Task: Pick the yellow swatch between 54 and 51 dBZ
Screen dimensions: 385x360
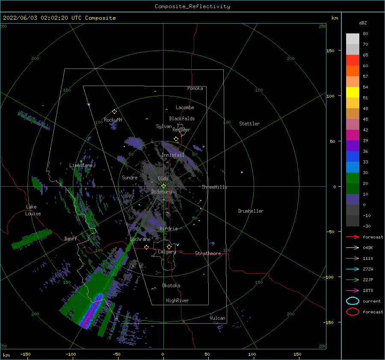Action: click(352, 92)
